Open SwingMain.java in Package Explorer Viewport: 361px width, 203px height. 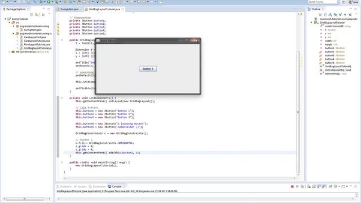click(33, 30)
